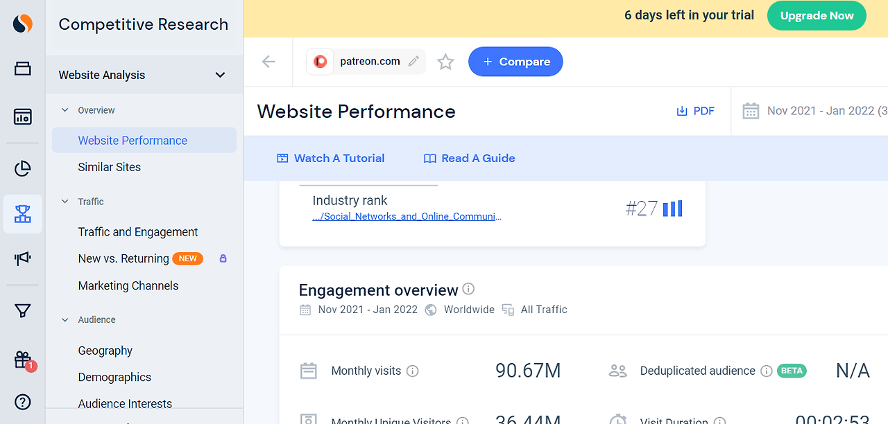
Task: Click the BETA badge by Deduplicated audience
Action: pos(792,371)
